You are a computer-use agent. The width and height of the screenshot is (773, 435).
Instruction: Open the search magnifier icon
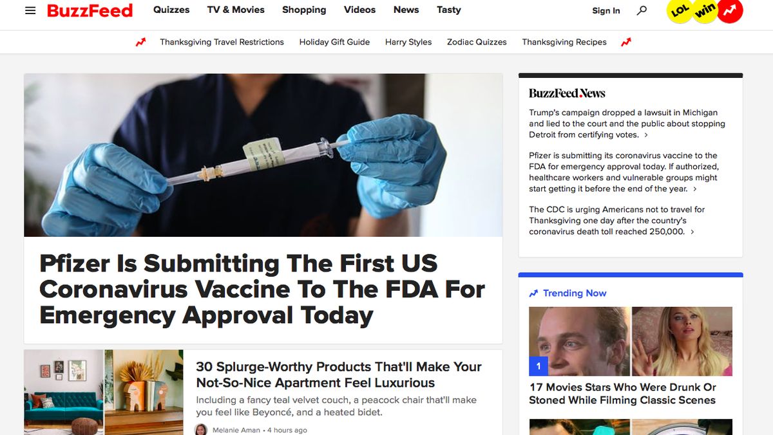pos(642,10)
